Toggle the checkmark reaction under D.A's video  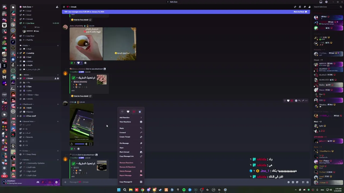click(73, 149)
